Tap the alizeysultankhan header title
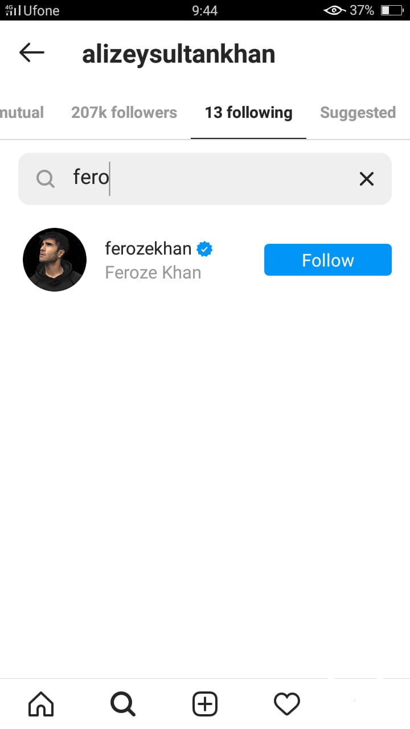 [179, 54]
